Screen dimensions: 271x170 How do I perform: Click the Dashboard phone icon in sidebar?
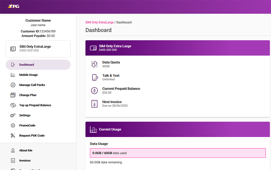click(x=13, y=65)
